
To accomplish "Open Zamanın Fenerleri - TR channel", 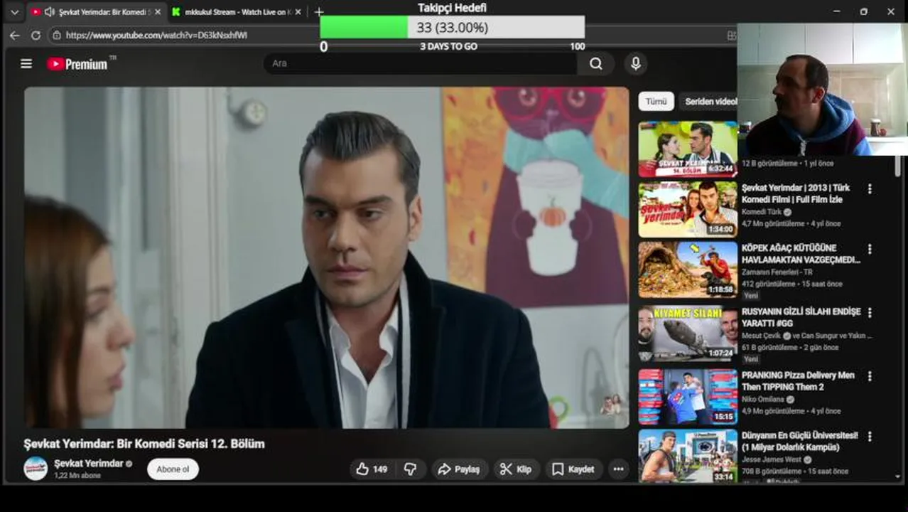I will click(777, 272).
